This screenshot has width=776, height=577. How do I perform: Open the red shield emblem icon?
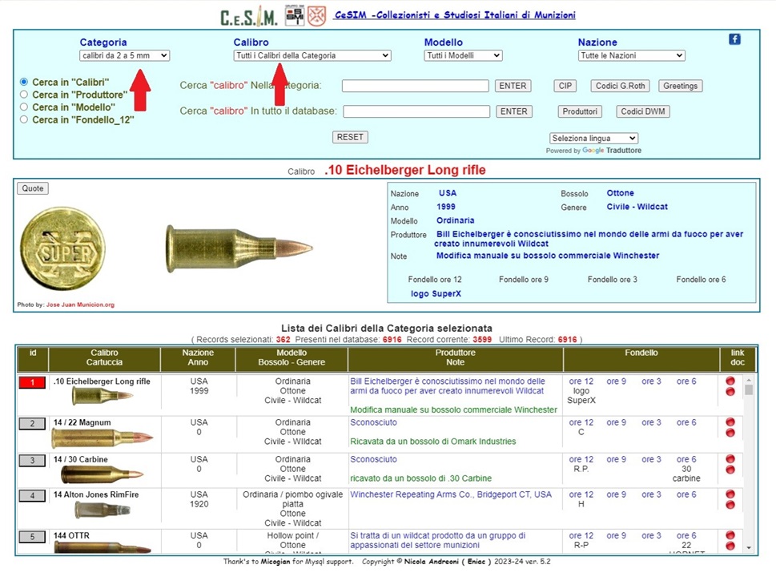pyautogui.click(x=317, y=16)
